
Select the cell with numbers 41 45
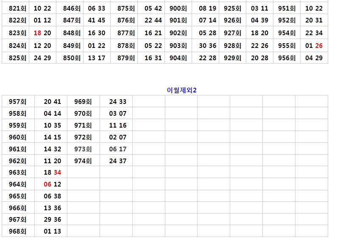pos(97,20)
